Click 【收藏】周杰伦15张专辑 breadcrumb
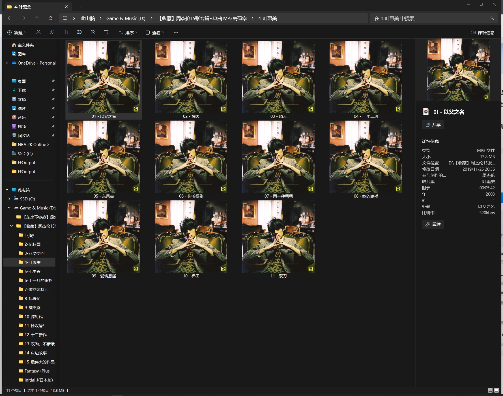The image size is (503, 396). pos(202,18)
